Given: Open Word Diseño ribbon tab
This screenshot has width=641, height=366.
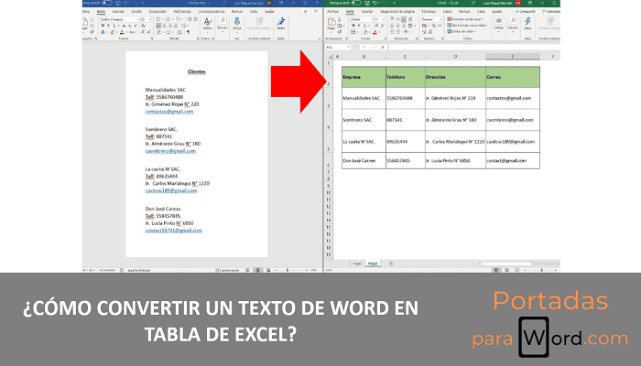Looking at the screenshot, I should pos(136,11).
